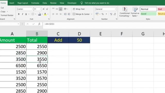Apply the Font Color A

click(x=45, y=14)
